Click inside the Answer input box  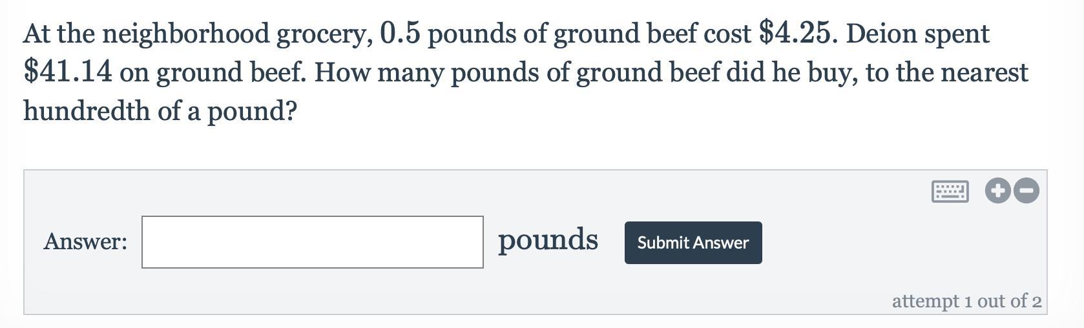click(312, 242)
